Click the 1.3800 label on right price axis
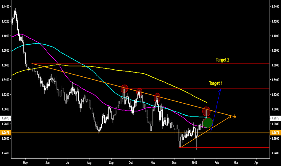The height and width of the screenshot is (166, 281). pyautogui.click(x=276, y=51)
